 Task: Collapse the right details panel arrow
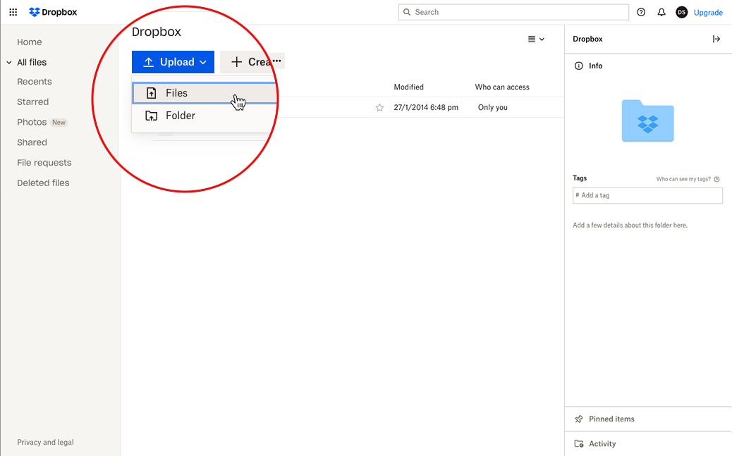coord(716,39)
